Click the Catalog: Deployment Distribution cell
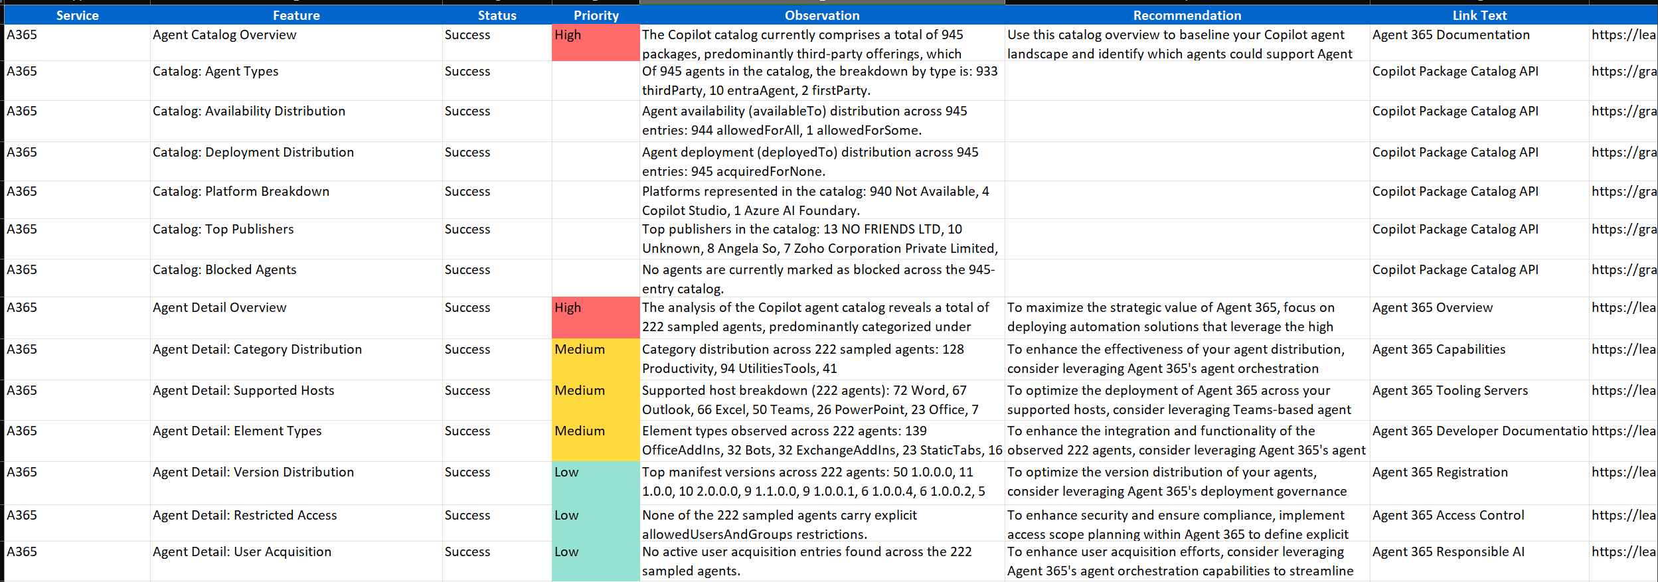 [296, 161]
